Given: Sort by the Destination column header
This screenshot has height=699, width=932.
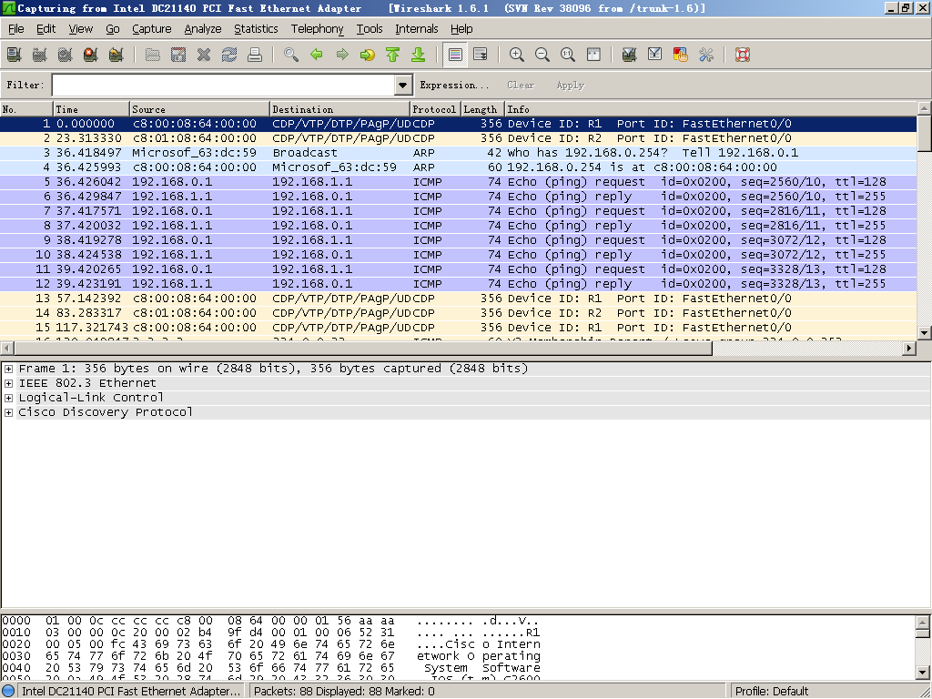Looking at the screenshot, I should 340,109.
